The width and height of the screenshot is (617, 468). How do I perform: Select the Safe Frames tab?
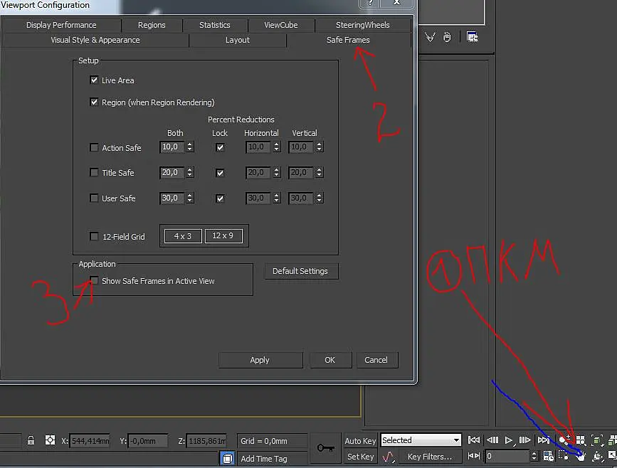[348, 40]
